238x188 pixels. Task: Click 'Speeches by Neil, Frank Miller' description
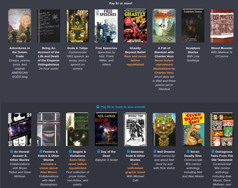(x=106, y=58)
